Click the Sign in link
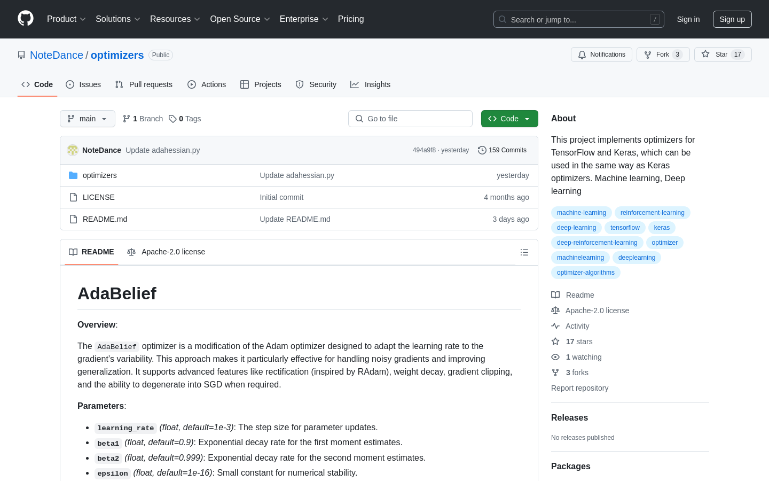This screenshot has width=769, height=481. [x=688, y=19]
